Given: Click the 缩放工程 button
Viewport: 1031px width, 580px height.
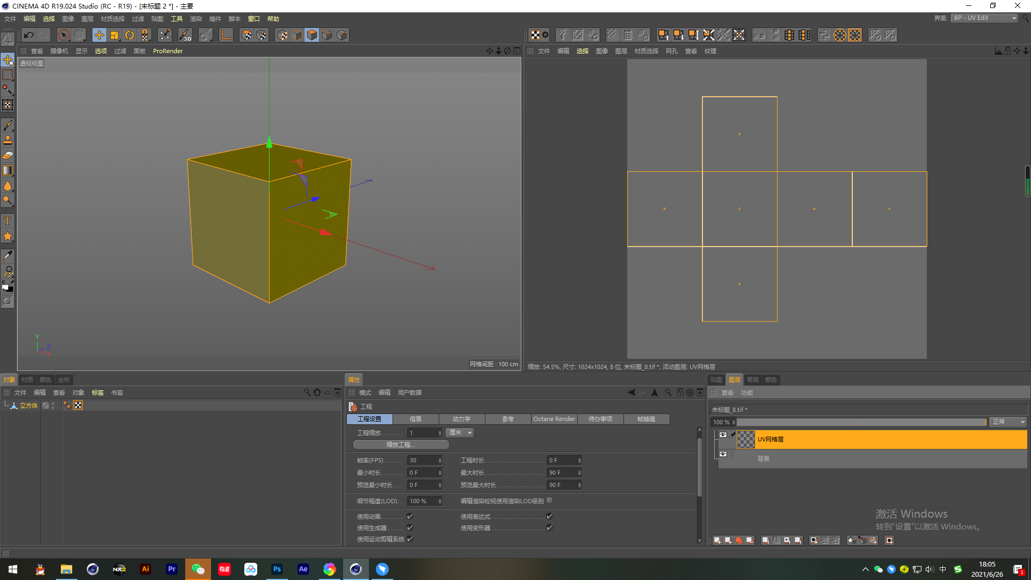Looking at the screenshot, I should pos(401,445).
